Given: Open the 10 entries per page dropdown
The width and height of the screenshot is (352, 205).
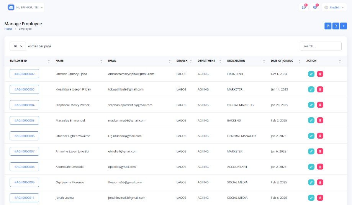Looking at the screenshot, I should tap(18, 46).
